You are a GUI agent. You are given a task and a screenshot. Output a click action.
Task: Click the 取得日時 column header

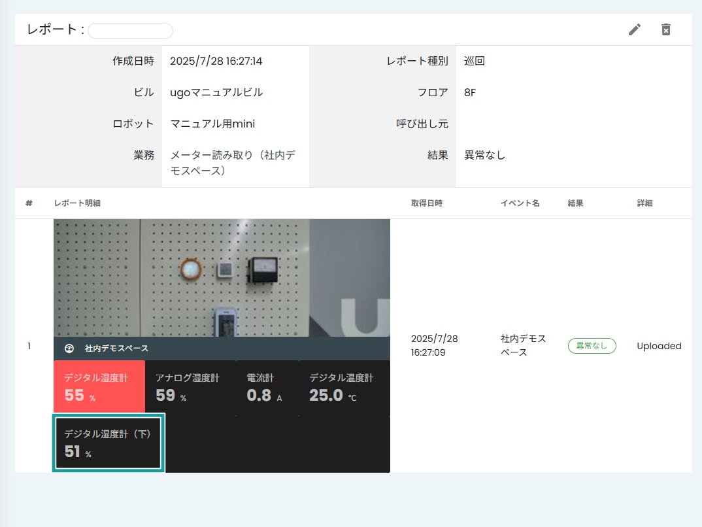pos(427,203)
